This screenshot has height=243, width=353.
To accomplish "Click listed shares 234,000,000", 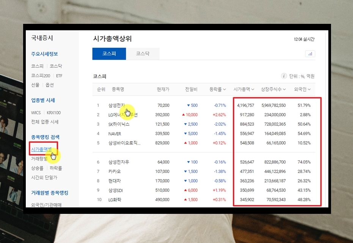I will pyautogui.click(x=275, y=115).
